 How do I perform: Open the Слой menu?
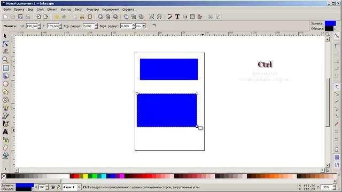40,10
